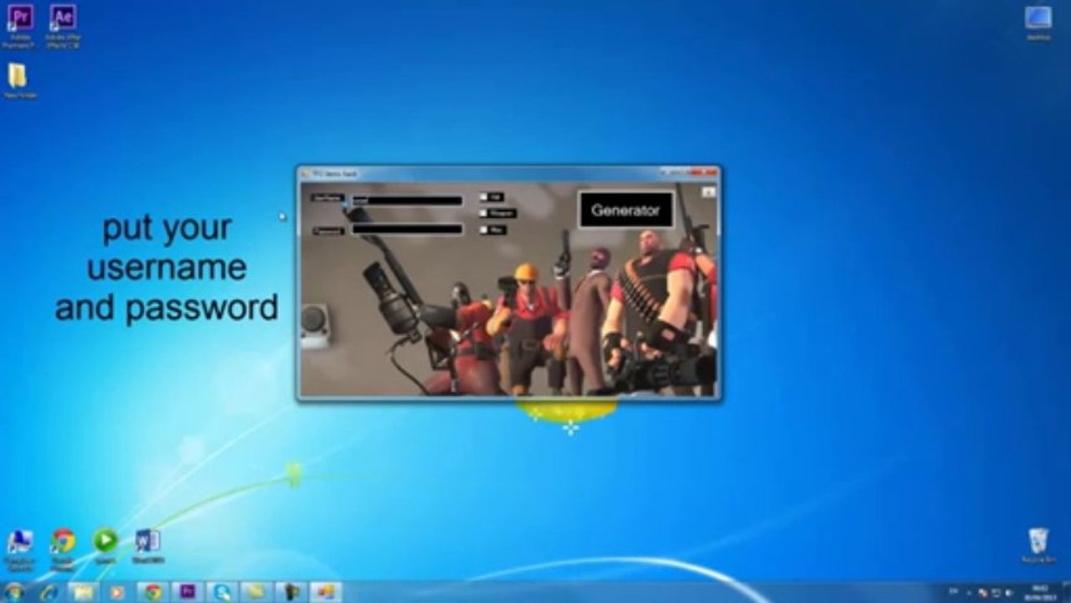This screenshot has height=603, width=1071.
Task: Open the green play button desktop shortcut
Action: [106, 545]
